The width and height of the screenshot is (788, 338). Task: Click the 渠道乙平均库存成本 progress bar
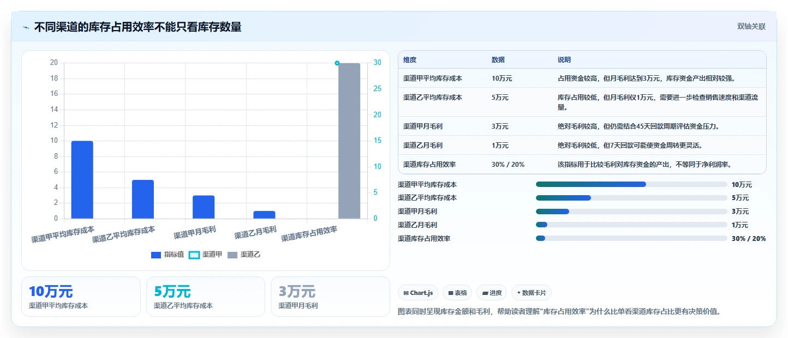631,198
